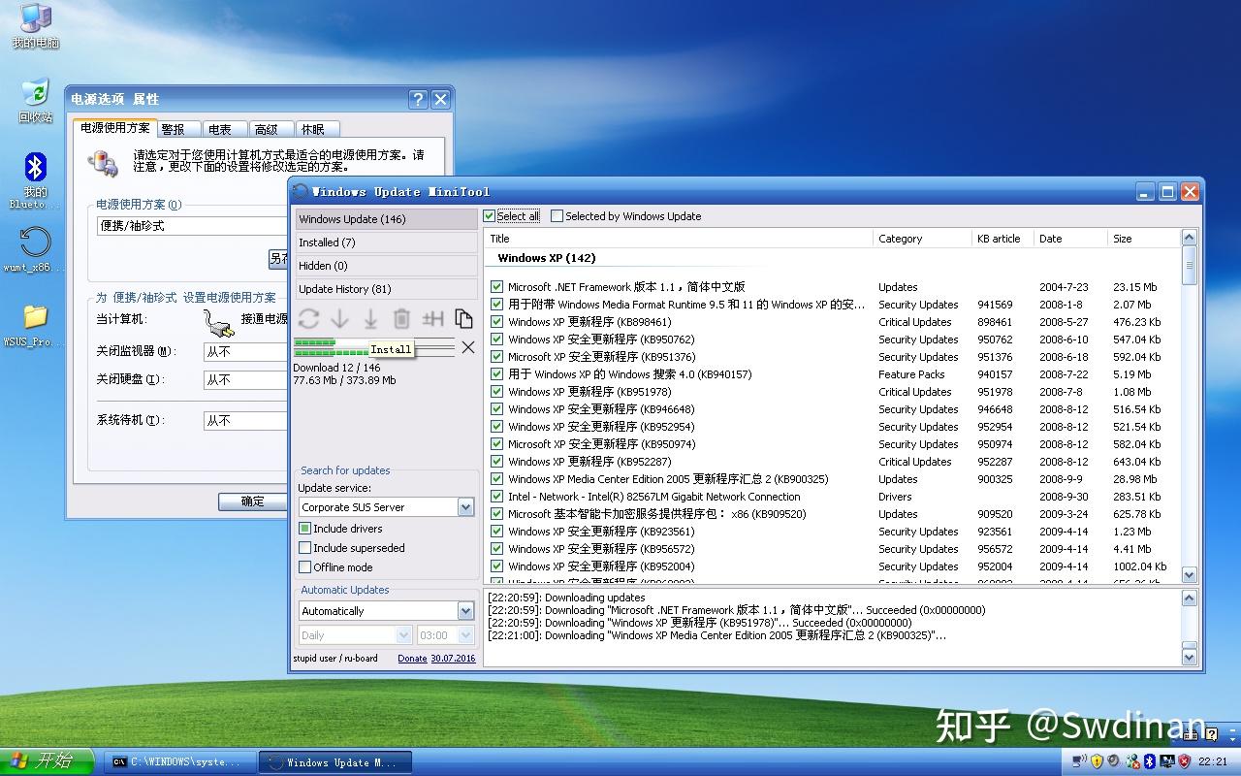The width and height of the screenshot is (1241, 776).
Task: Click the 确定 button in power dialog
Action: (253, 501)
